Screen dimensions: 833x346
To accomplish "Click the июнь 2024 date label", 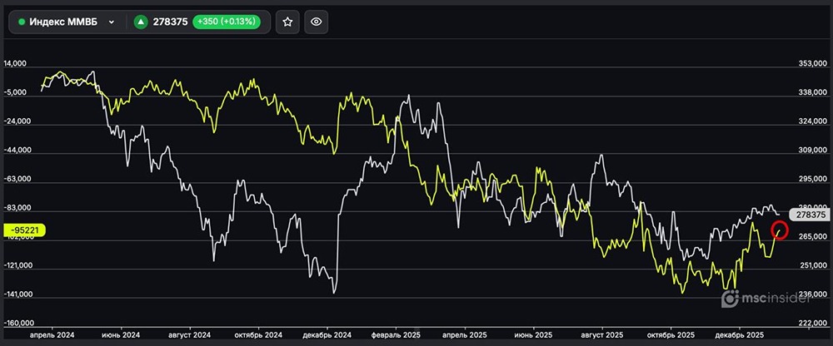I will click(x=121, y=336).
